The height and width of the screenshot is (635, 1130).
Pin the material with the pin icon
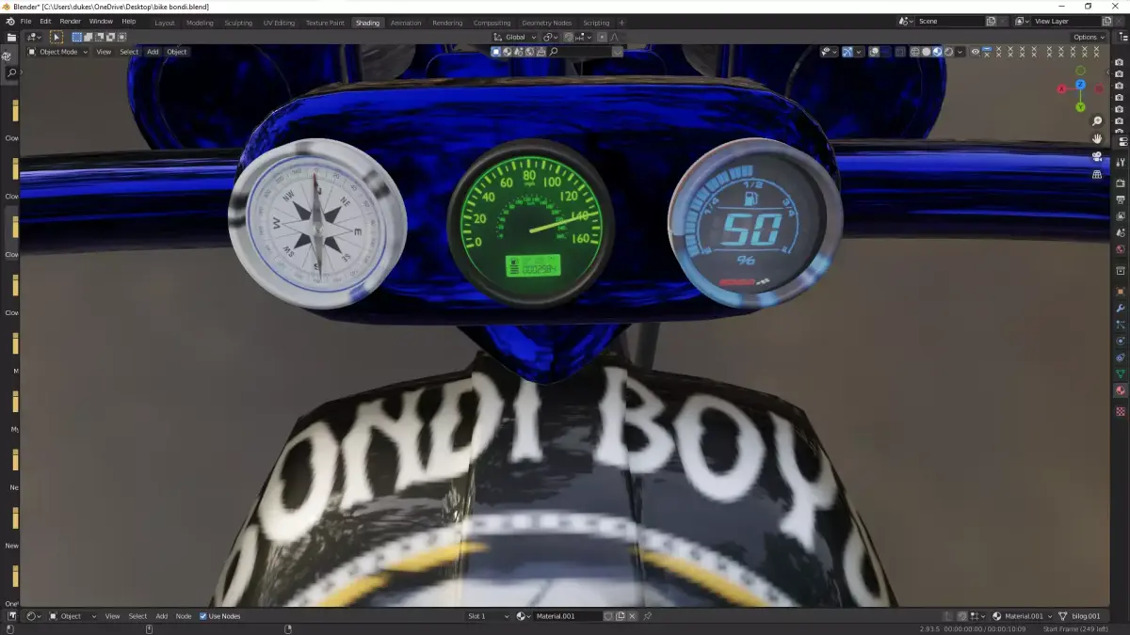[x=647, y=616]
